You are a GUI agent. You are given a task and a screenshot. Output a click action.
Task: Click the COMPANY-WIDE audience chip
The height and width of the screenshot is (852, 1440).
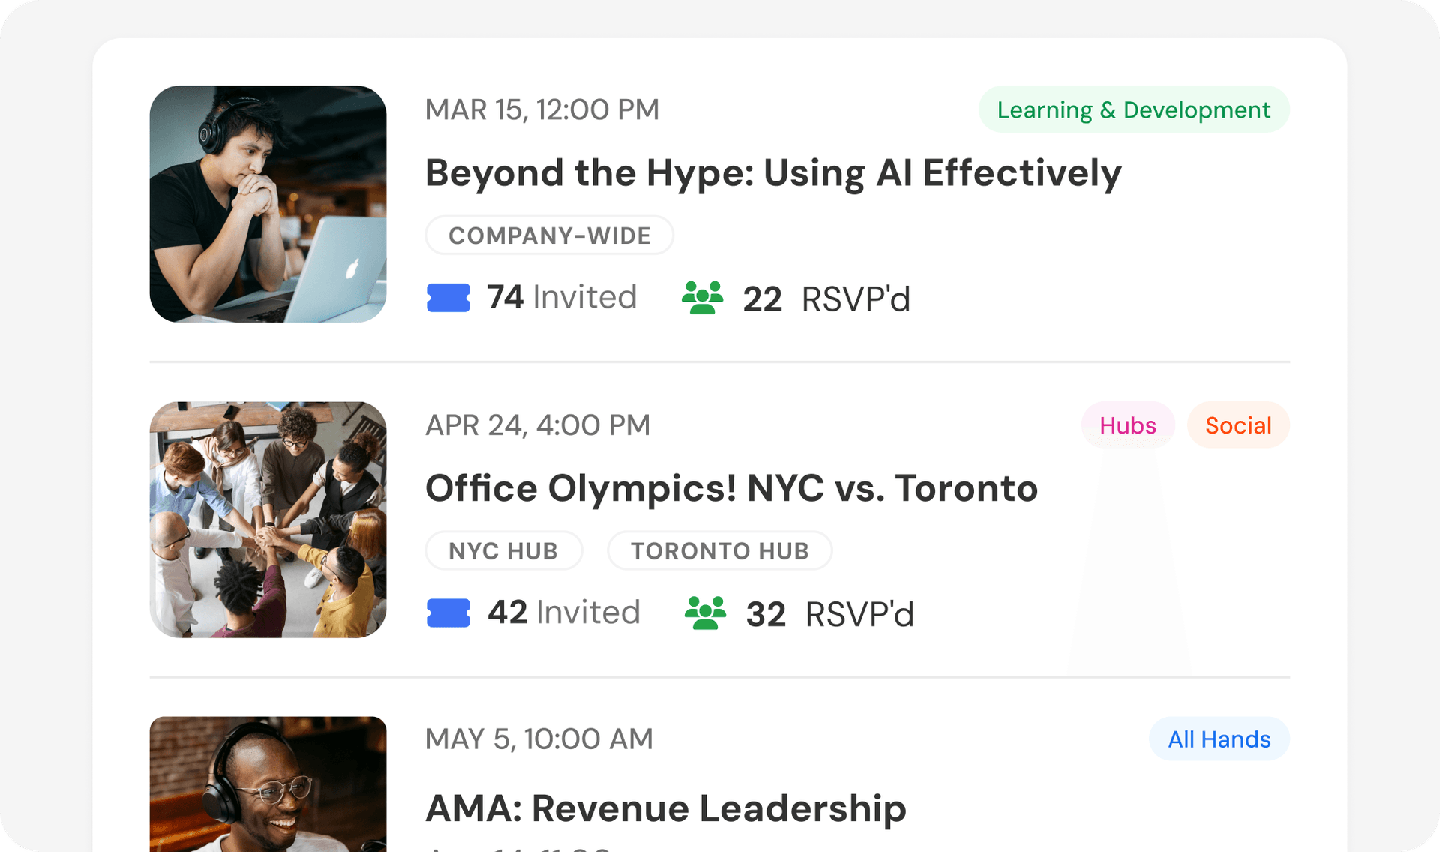click(550, 235)
